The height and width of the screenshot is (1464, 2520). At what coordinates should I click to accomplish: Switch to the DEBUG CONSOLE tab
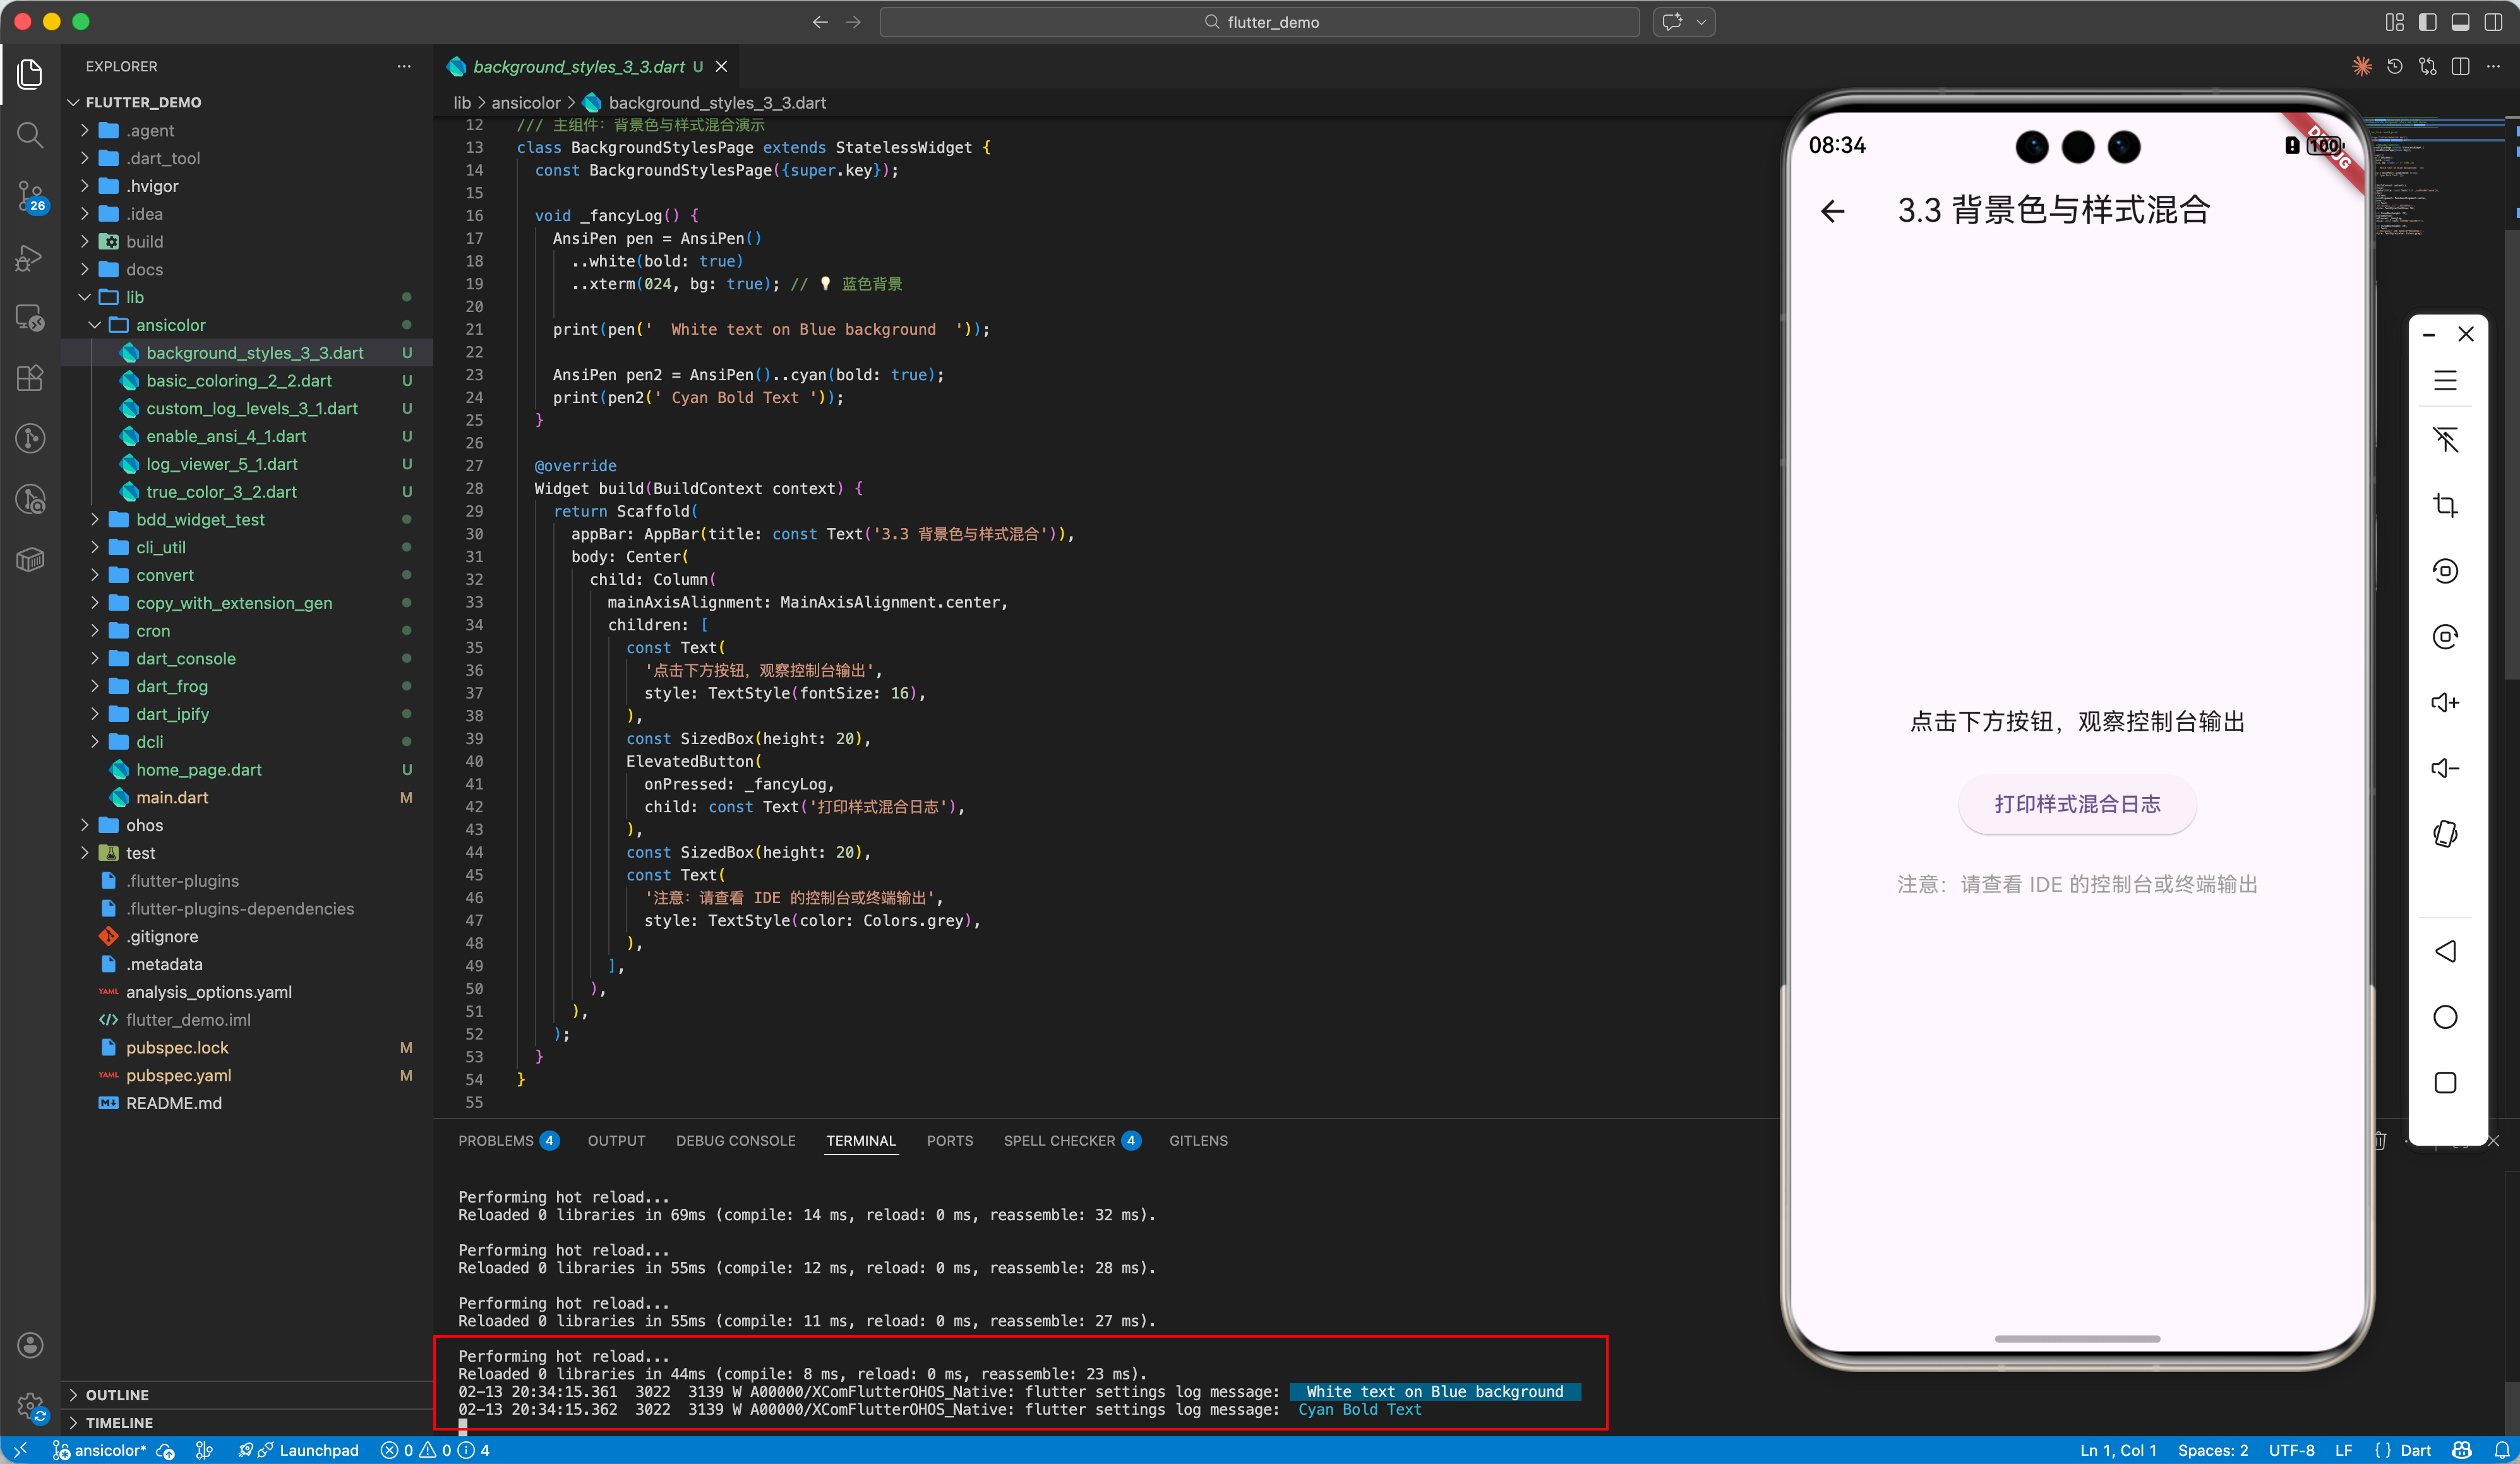(x=735, y=1140)
